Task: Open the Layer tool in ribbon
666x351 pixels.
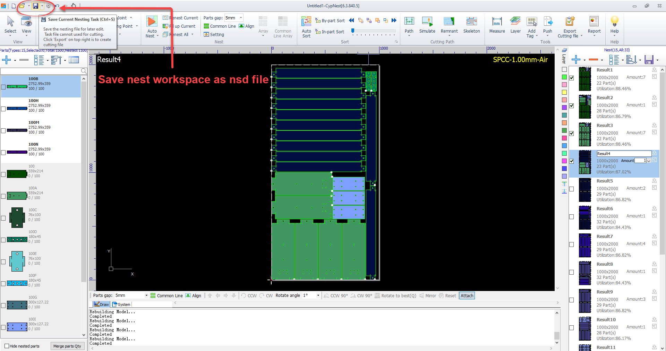Action: (x=515, y=25)
